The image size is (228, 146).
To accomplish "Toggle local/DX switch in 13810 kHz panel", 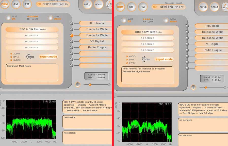I will click(x=8, y=18).
